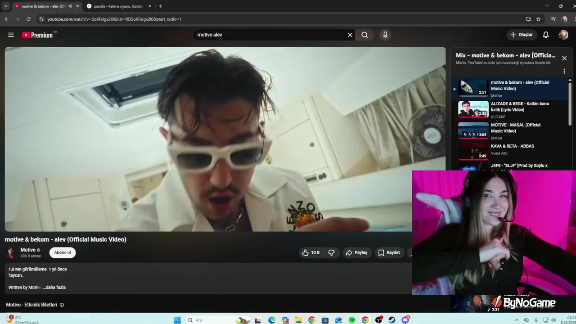Open clock and date in taskbar

[568, 319]
